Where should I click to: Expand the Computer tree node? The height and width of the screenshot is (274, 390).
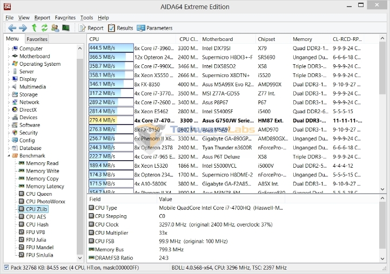[9, 49]
